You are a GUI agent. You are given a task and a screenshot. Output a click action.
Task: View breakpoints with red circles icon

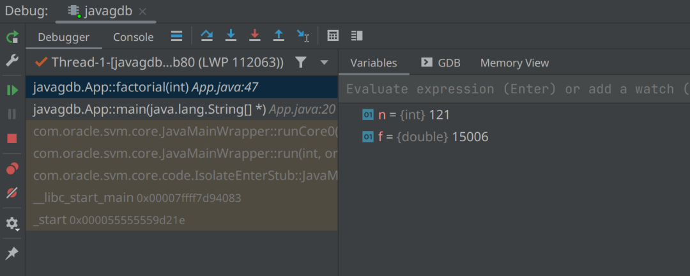coord(12,168)
